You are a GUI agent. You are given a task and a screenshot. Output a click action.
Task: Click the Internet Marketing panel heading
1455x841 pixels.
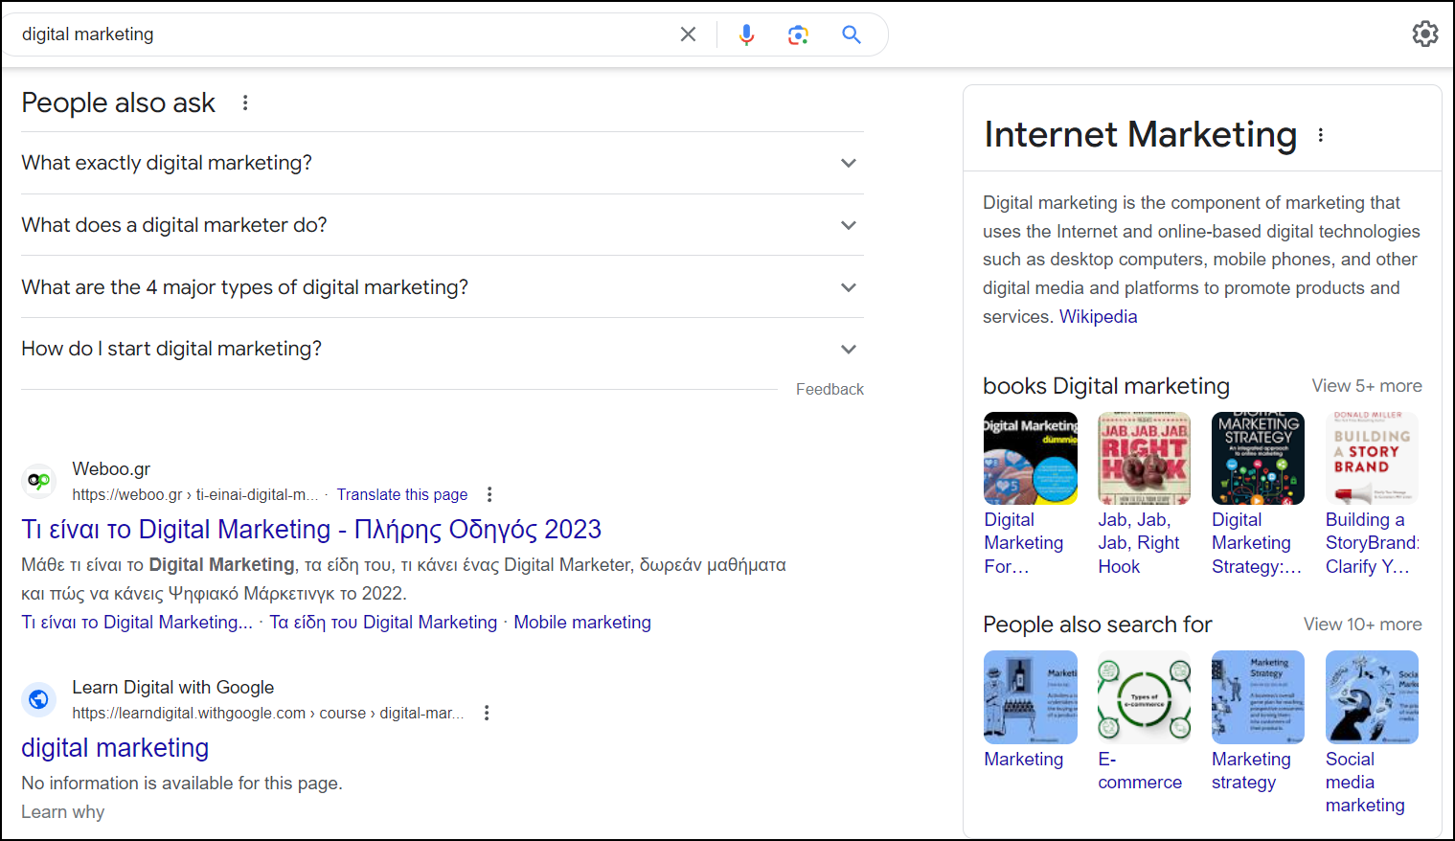(1140, 135)
